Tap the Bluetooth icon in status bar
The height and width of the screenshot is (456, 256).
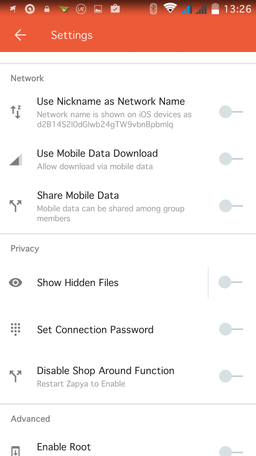(153, 9)
